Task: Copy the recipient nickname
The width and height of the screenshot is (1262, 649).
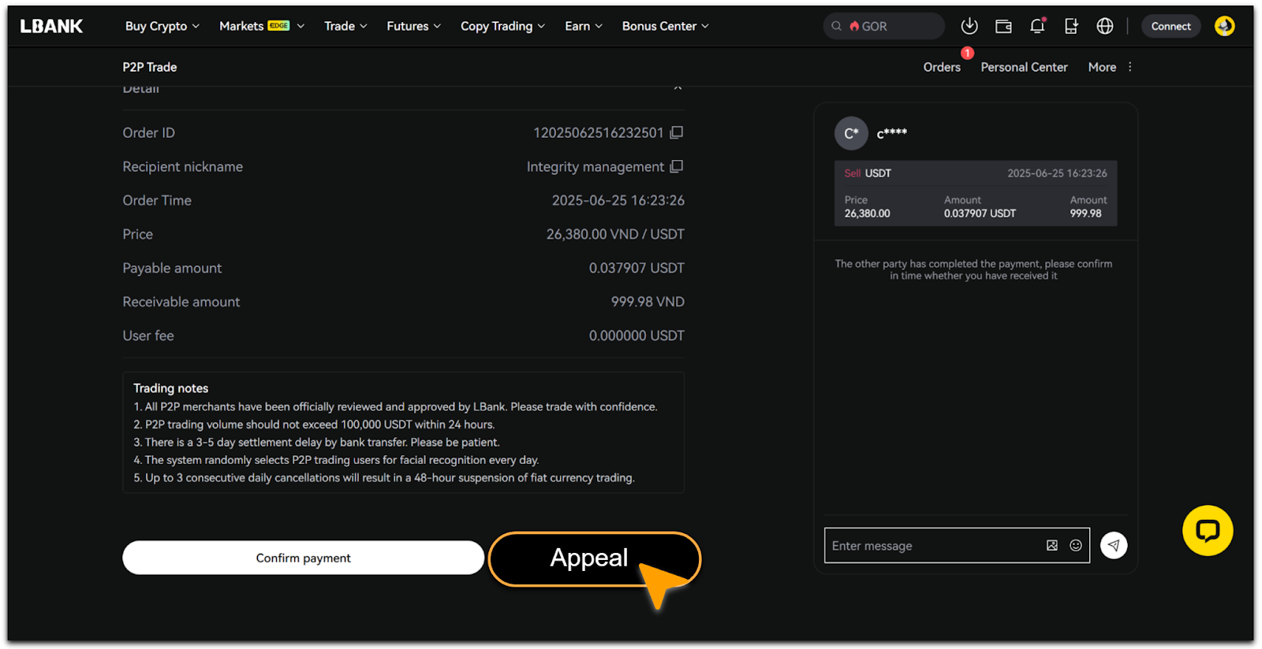Action: pos(676,166)
